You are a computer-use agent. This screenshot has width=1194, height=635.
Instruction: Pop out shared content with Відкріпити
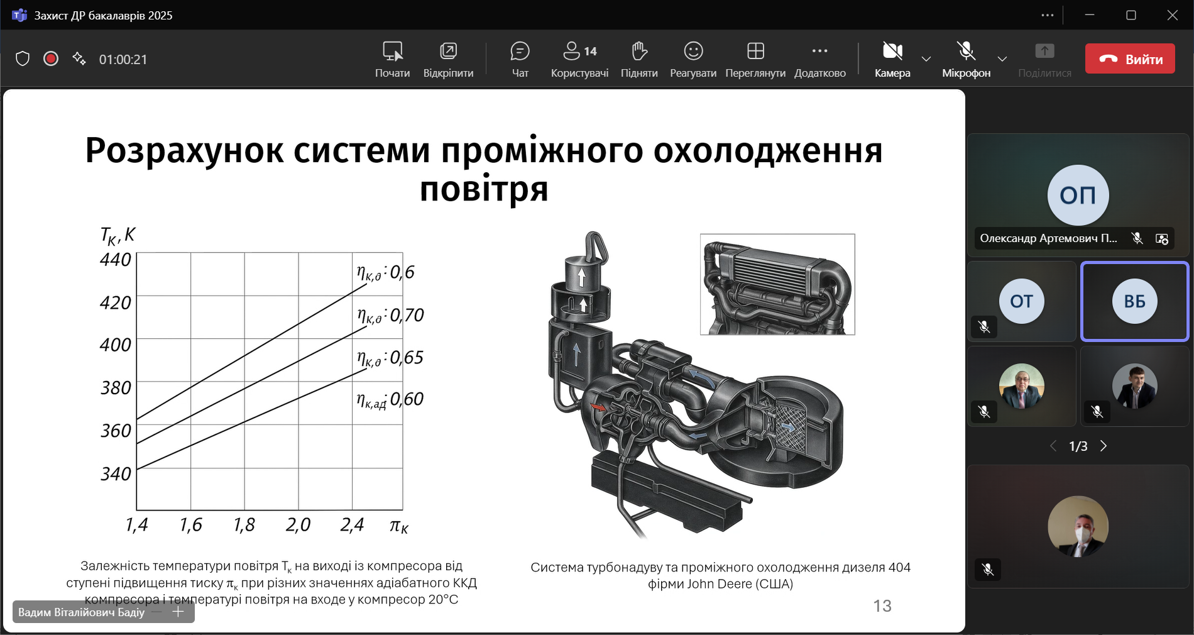(x=448, y=59)
